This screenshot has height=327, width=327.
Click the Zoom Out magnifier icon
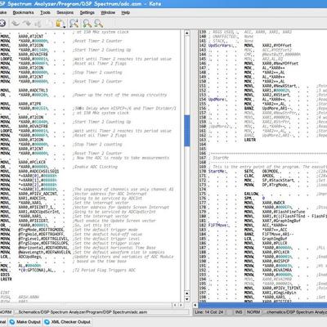click(98, 24)
